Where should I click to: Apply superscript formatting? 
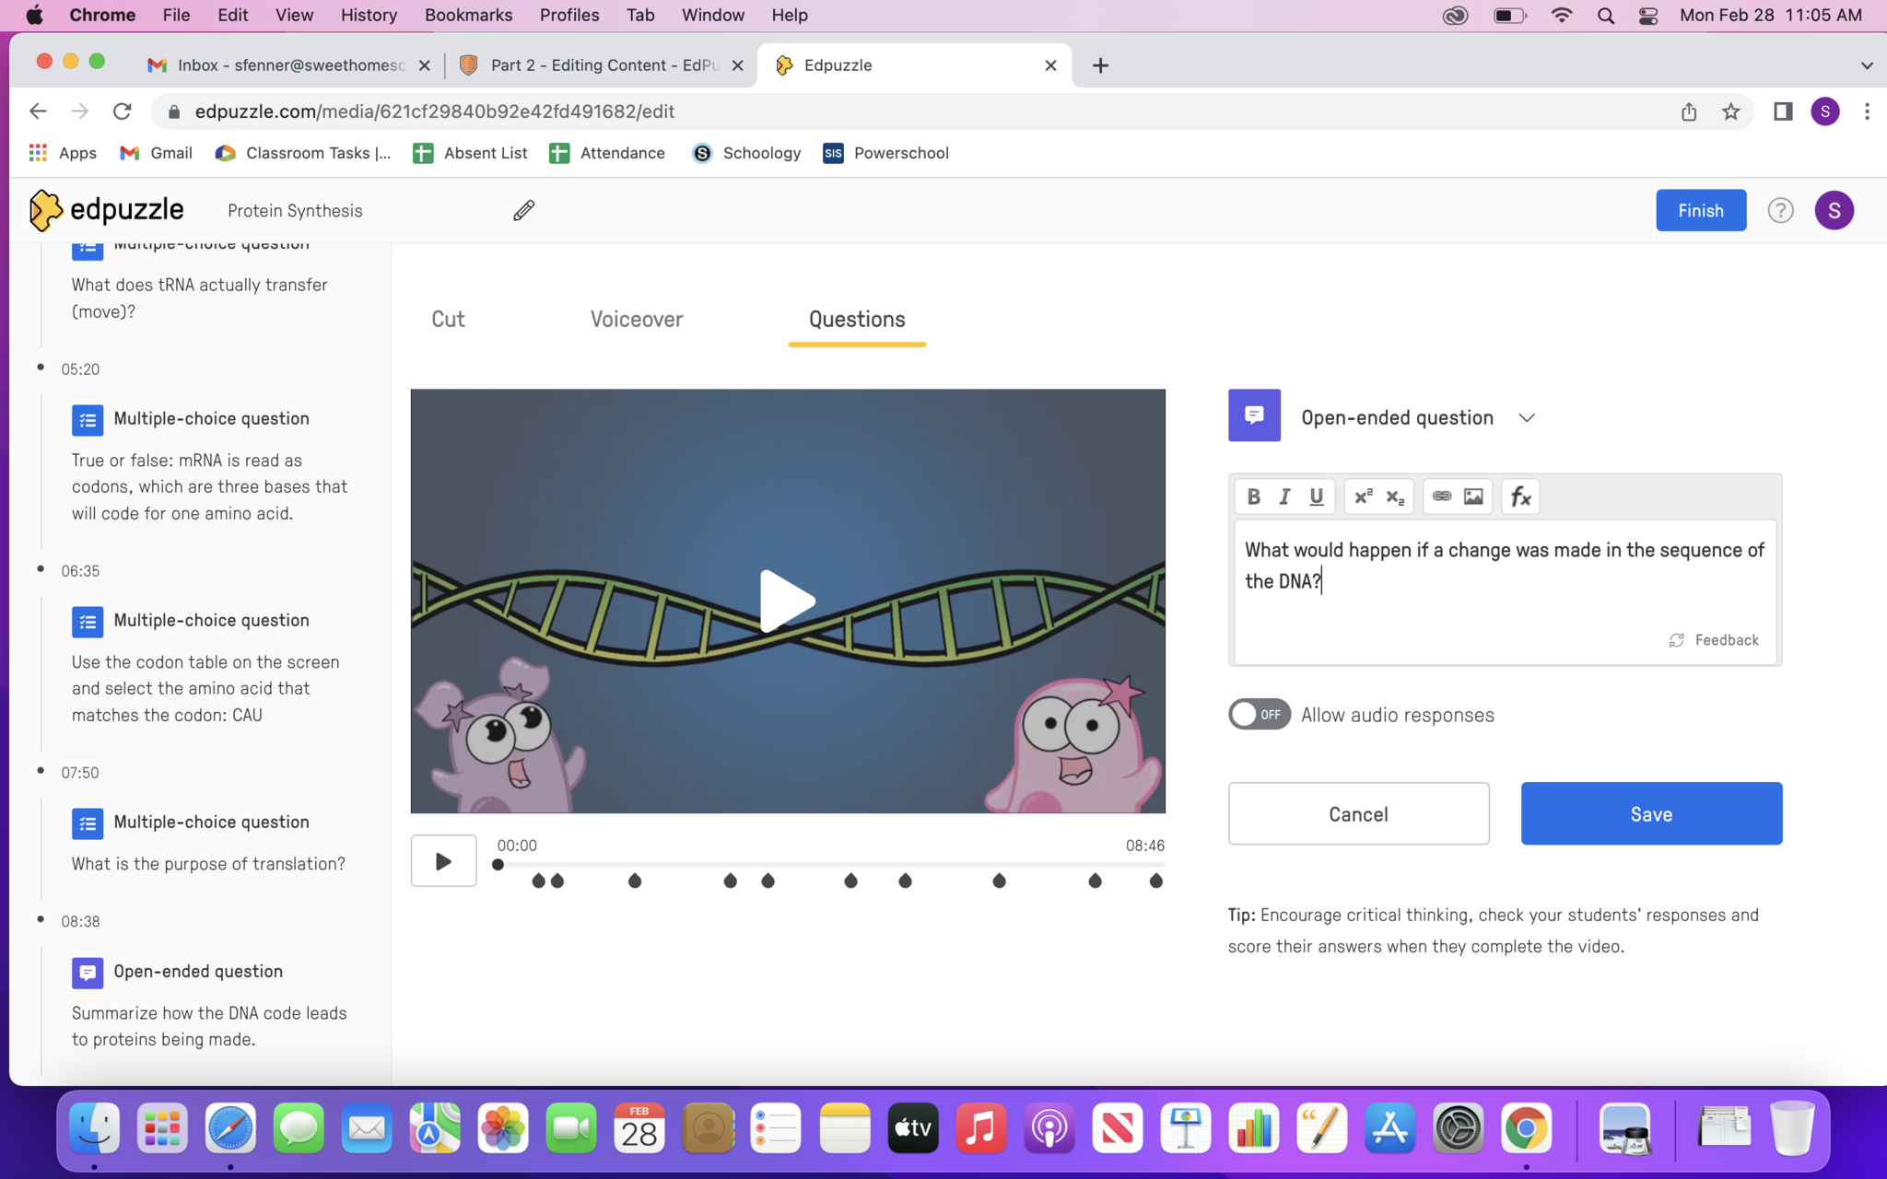[x=1363, y=496]
